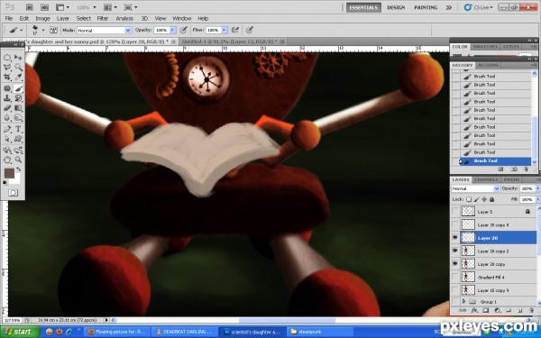Select the Zoom tool in toolbox
The width and height of the screenshot is (541, 338).
[18, 160]
